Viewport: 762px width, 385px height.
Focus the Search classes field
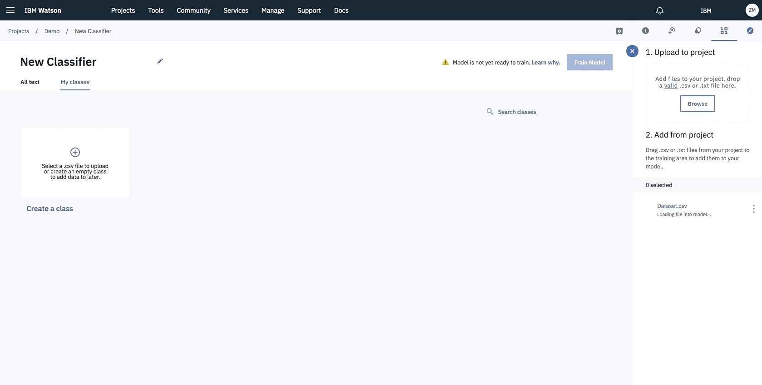[517, 112]
